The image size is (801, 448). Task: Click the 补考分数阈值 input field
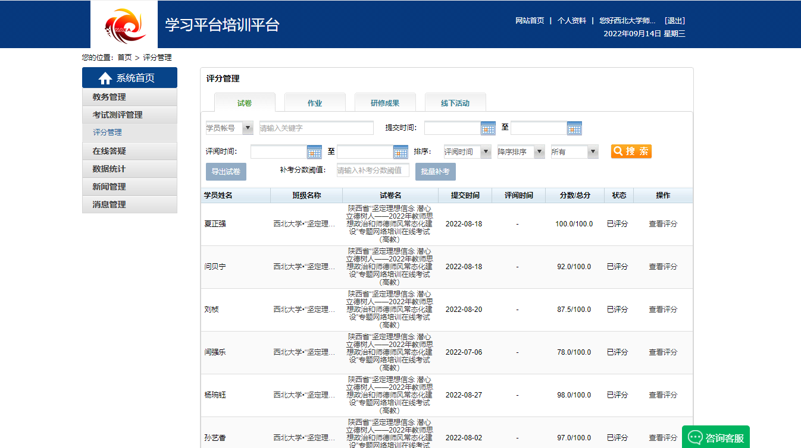pyautogui.click(x=373, y=171)
